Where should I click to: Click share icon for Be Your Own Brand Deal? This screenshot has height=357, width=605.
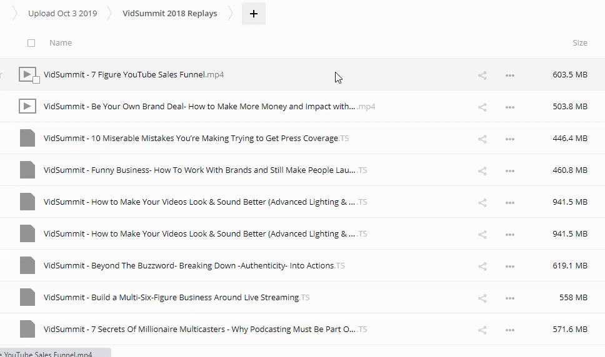click(482, 107)
